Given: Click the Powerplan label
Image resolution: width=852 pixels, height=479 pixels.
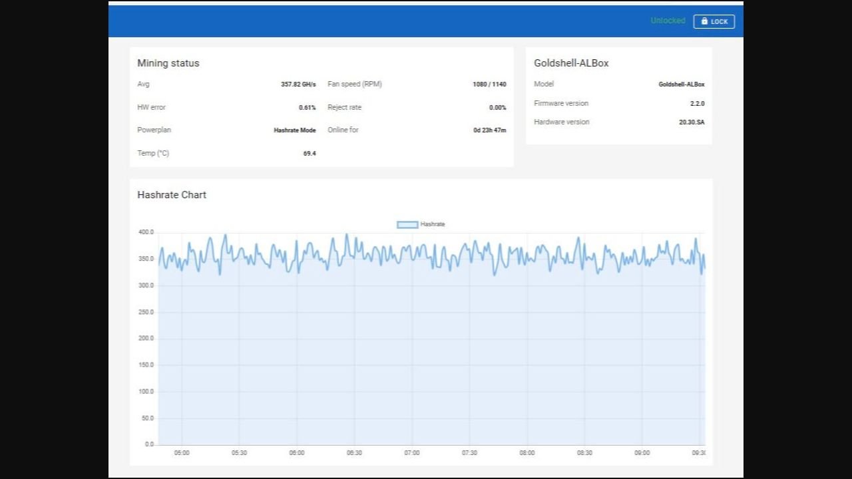Looking at the screenshot, I should [x=154, y=130].
